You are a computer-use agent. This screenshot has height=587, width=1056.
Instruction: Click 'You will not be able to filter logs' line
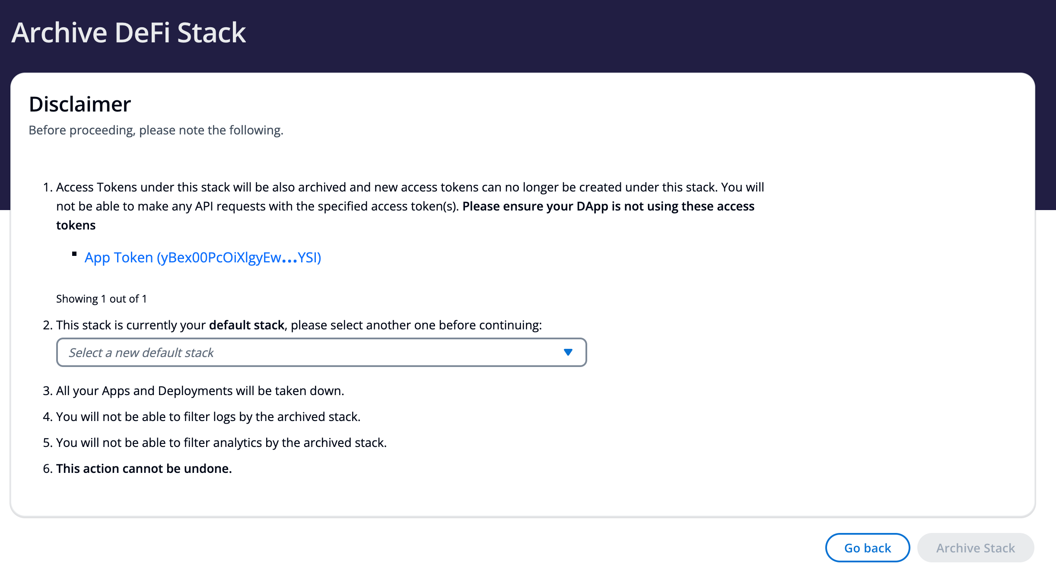coord(208,417)
